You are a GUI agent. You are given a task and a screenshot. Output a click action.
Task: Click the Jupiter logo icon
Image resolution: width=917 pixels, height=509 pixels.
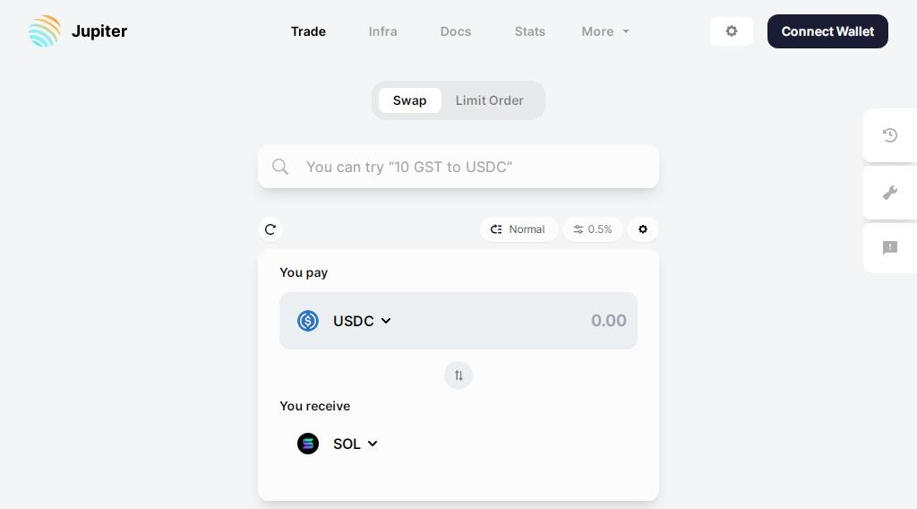[45, 31]
